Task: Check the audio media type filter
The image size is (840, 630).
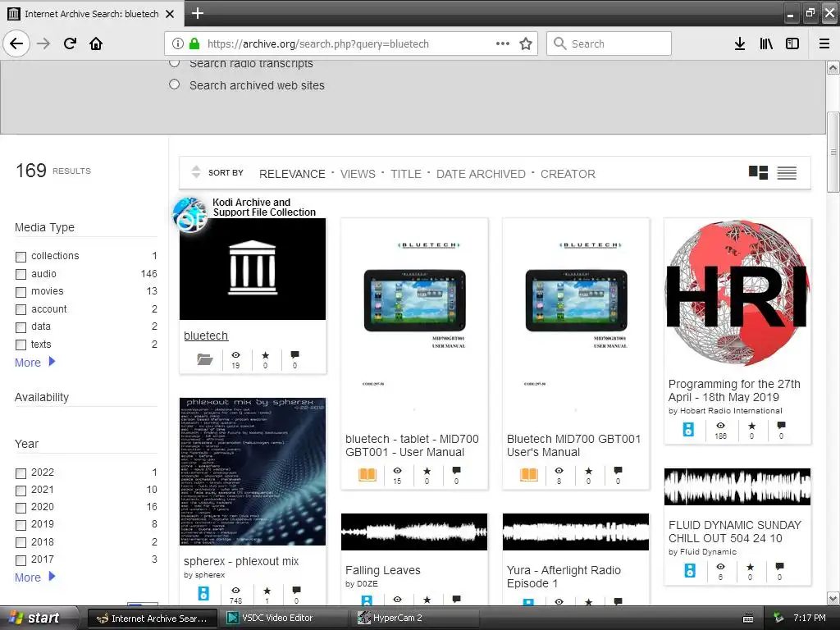Action: tap(21, 274)
